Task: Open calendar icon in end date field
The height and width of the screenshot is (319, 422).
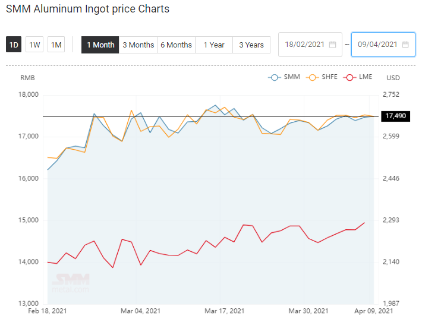Action: click(x=405, y=45)
